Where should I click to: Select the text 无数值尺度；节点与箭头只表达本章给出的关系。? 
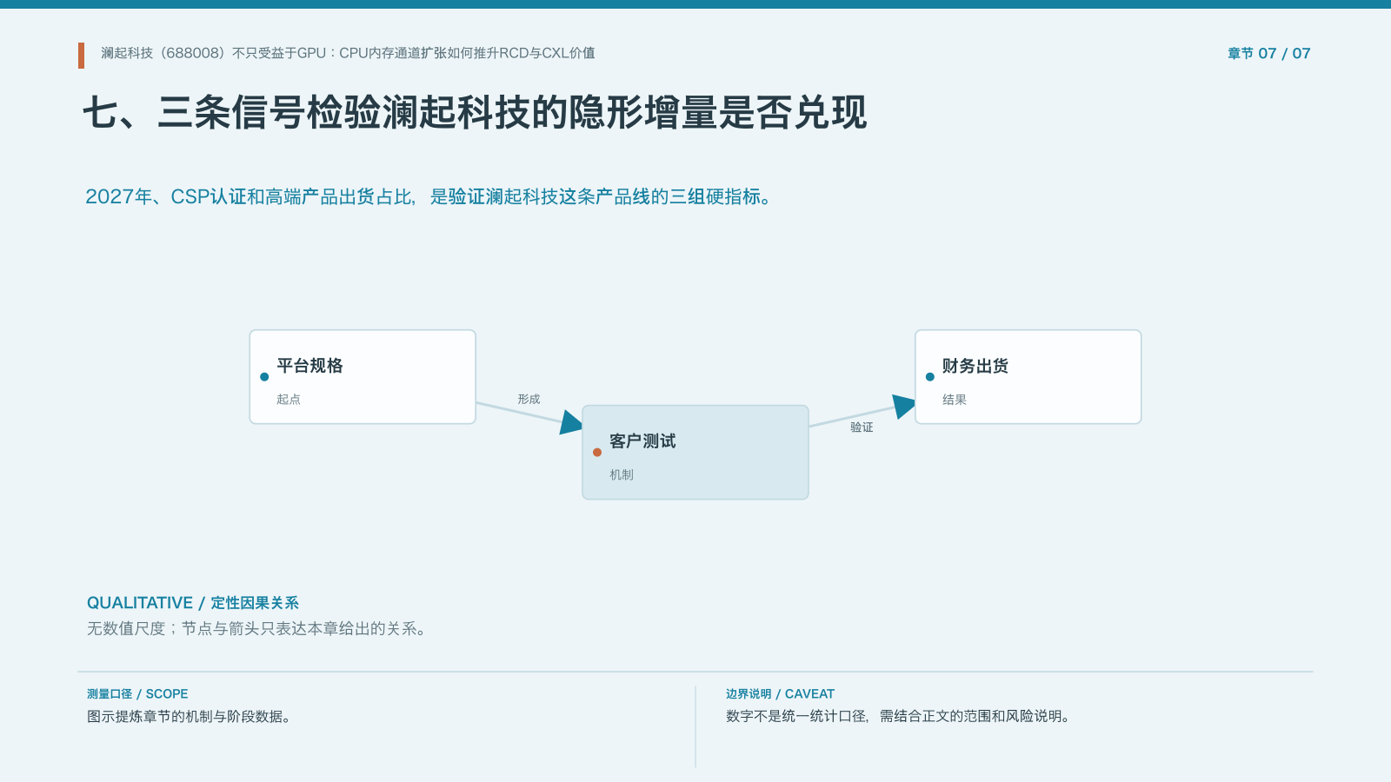click(258, 628)
